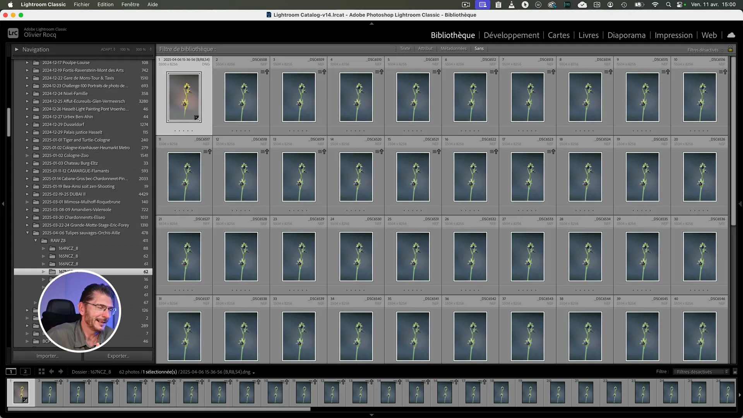Select the Métadonnées library filter
Image resolution: width=743 pixels, height=418 pixels.
(x=454, y=49)
